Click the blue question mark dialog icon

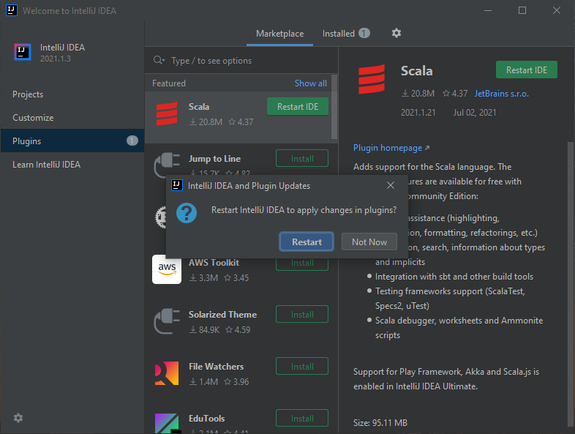[x=187, y=213]
